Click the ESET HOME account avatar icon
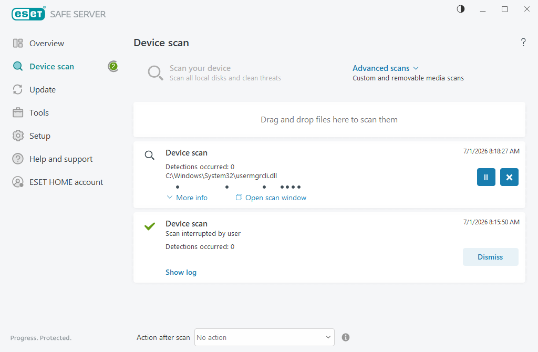This screenshot has width=538, height=352. pos(18,182)
